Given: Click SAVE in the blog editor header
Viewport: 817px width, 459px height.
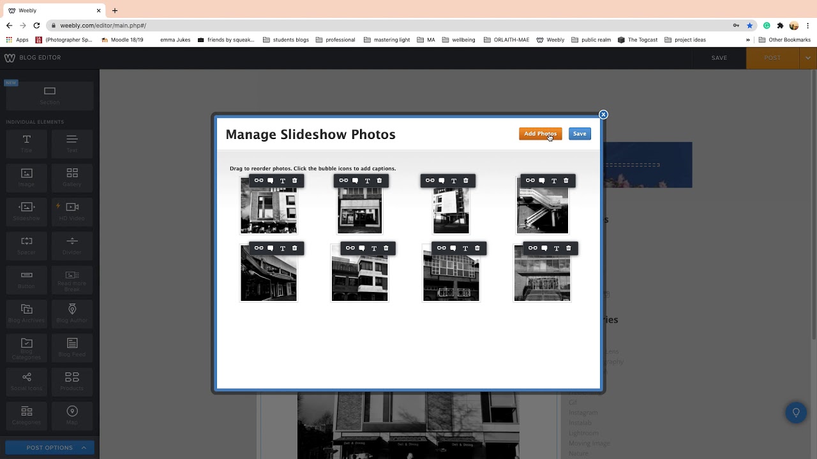Looking at the screenshot, I should [719, 57].
